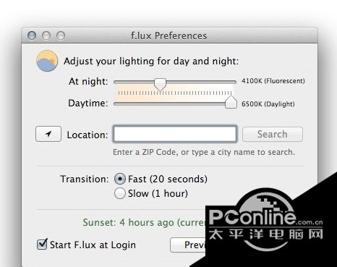Toggle the Start F.lux at Login checkbox
This screenshot has width=337, height=267.
point(42,245)
